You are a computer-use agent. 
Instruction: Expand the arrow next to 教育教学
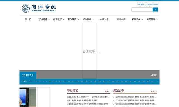[x=64, y=20]
